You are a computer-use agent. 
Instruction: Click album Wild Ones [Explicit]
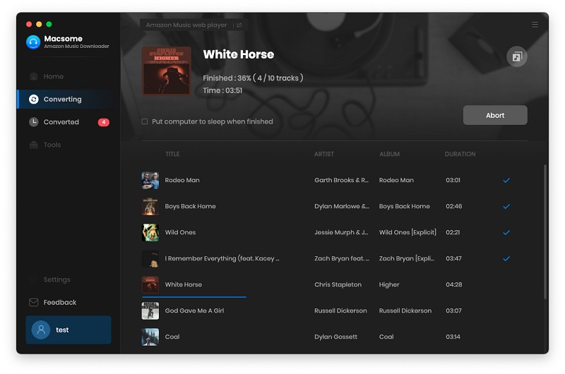pyautogui.click(x=408, y=232)
